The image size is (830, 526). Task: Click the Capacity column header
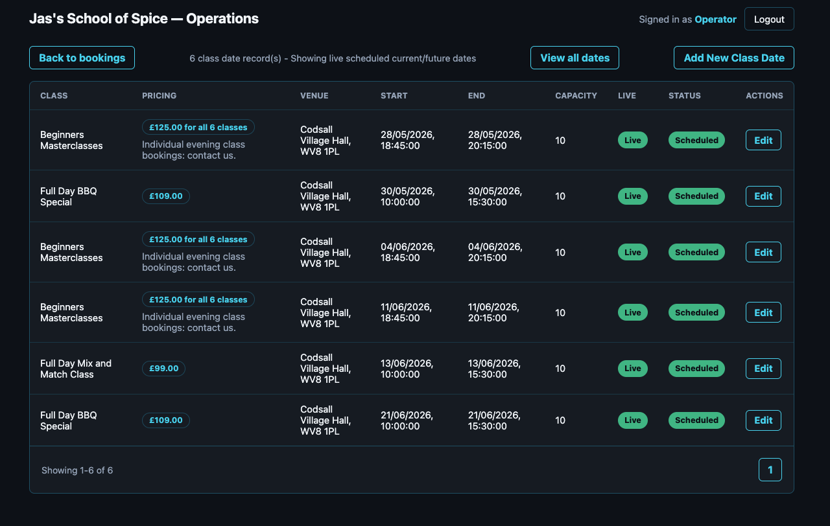pyautogui.click(x=576, y=96)
